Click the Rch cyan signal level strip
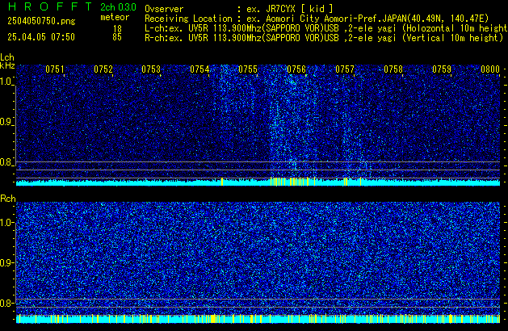The height and width of the screenshot is (331, 508). pyautogui.click(x=258, y=319)
